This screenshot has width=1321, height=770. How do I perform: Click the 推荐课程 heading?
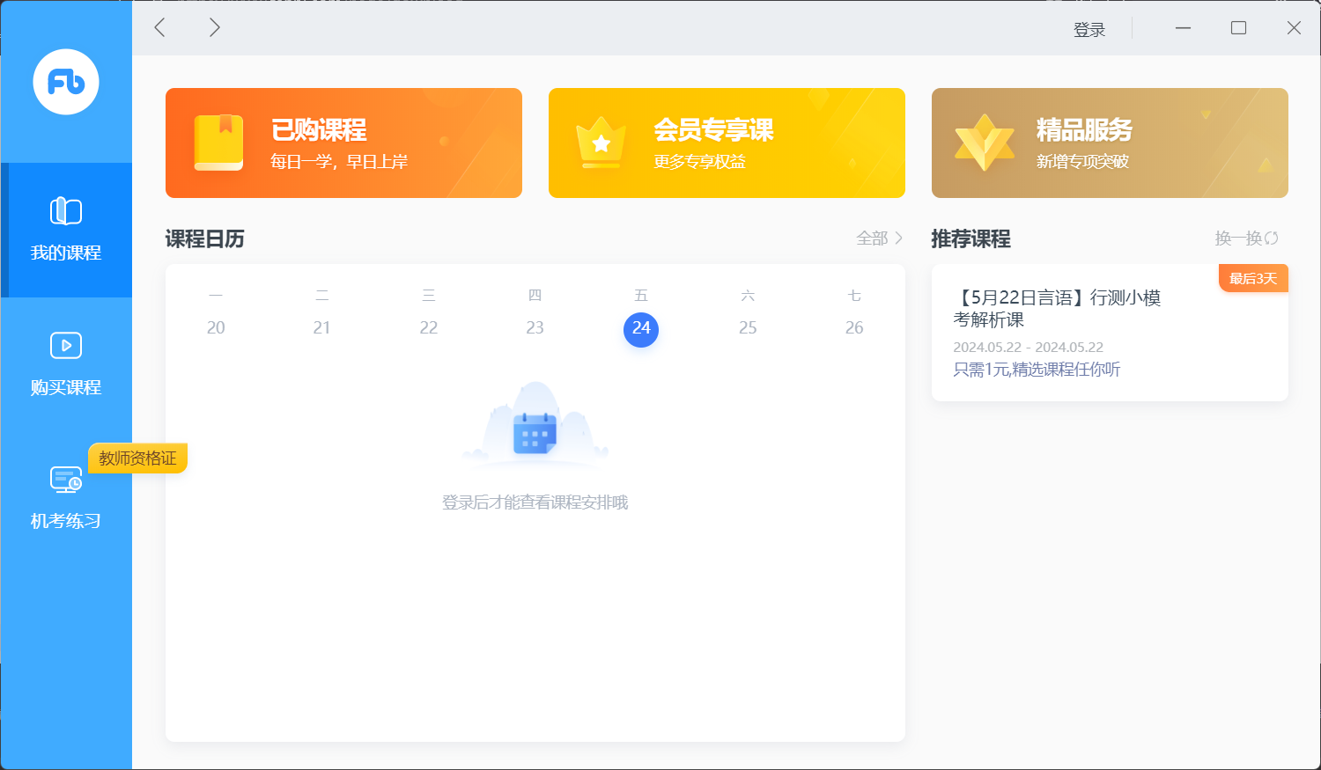(x=971, y=238)
